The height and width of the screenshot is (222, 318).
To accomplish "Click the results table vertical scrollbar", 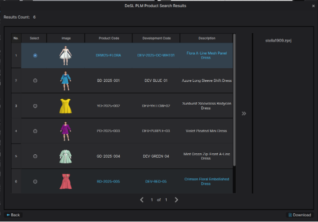I will tap(235, 97).
